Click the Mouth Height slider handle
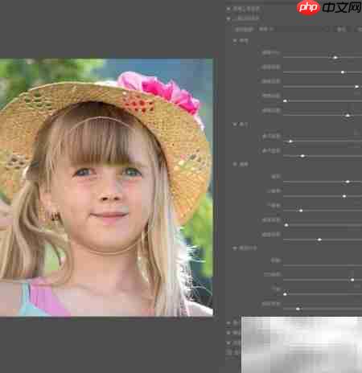This screenshot has height=373, width=362. [319, 240]
